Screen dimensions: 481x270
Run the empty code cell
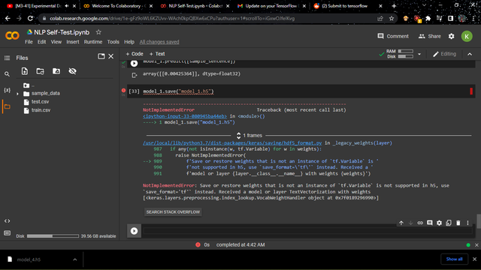pos(134,231)
